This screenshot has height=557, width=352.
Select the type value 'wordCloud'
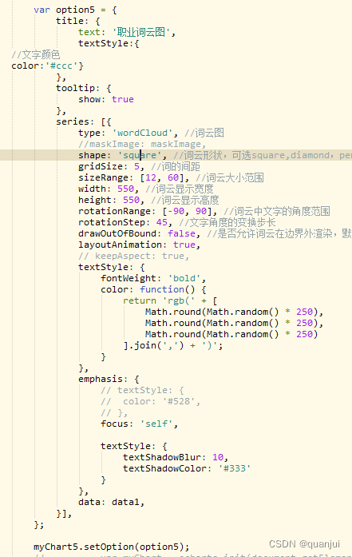click(144, 133)
